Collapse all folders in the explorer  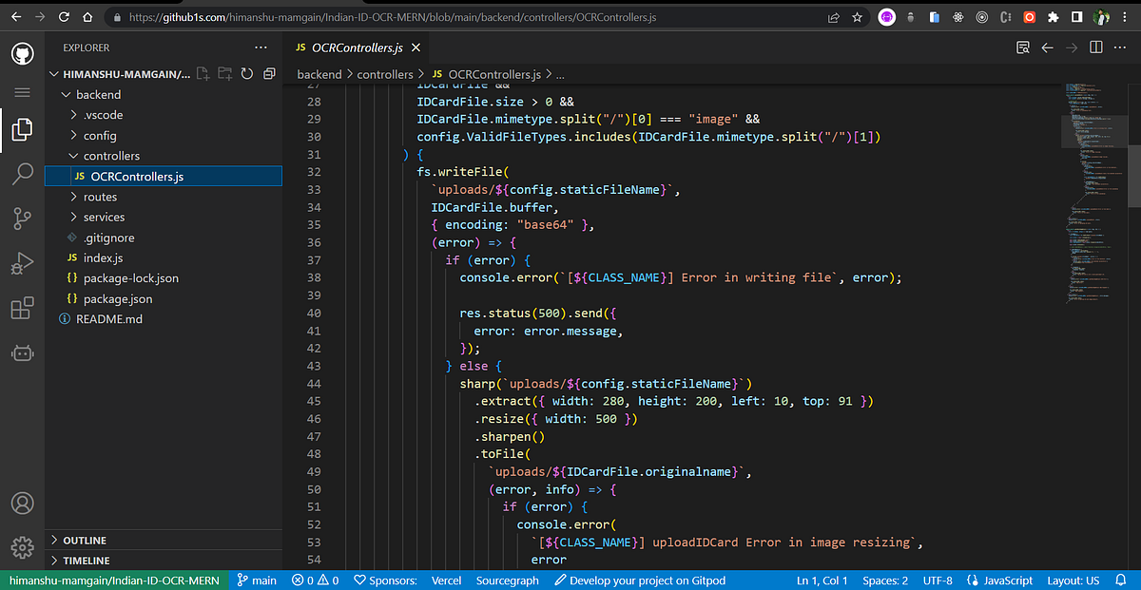click(268, 73)
